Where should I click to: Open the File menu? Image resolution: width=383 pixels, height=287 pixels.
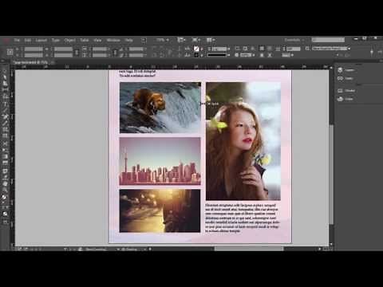point(17,40)
